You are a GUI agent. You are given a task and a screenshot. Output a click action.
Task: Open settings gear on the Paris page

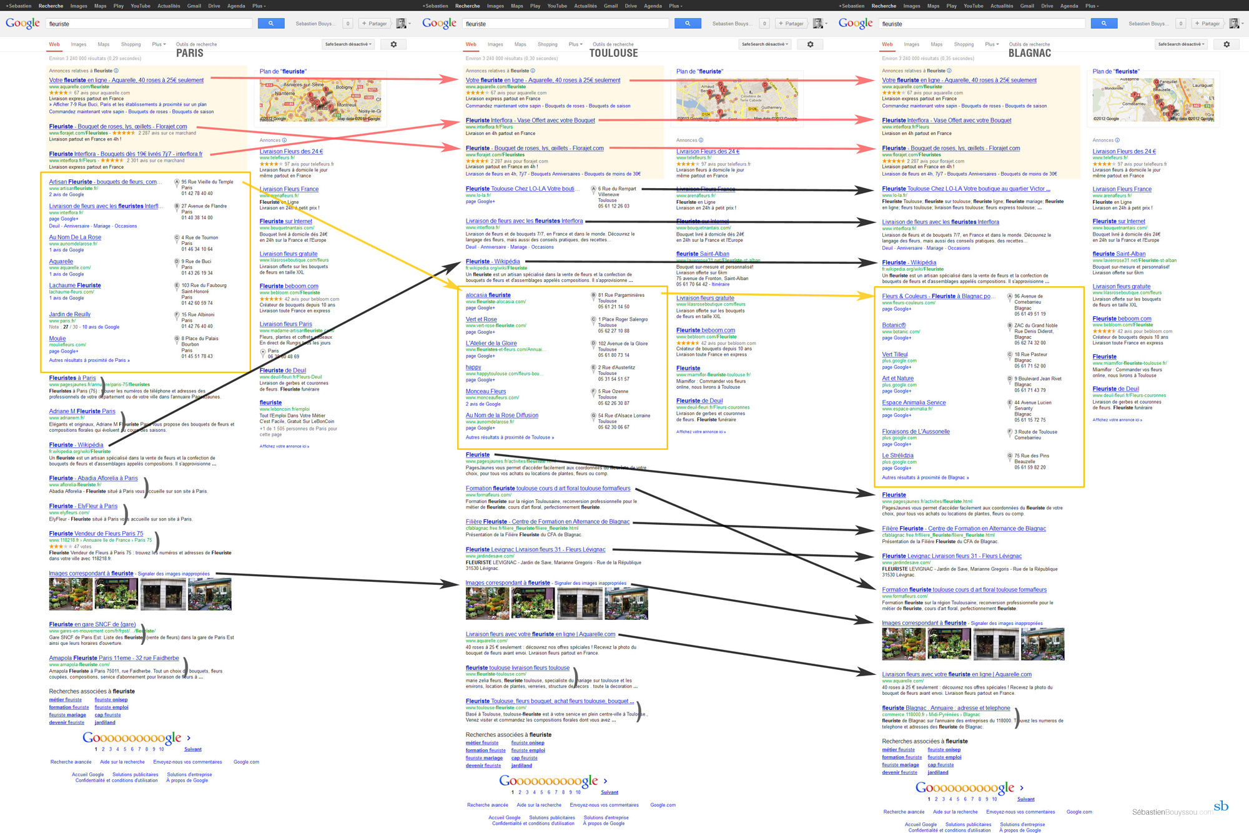point(393,44)
